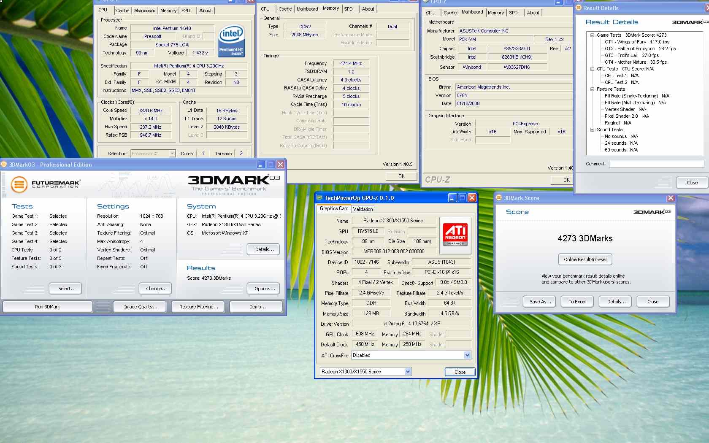This screenshot has width=709, height=443.
Task: Open the SPD tab in CPU-Z Memory window
Action: 348,9
